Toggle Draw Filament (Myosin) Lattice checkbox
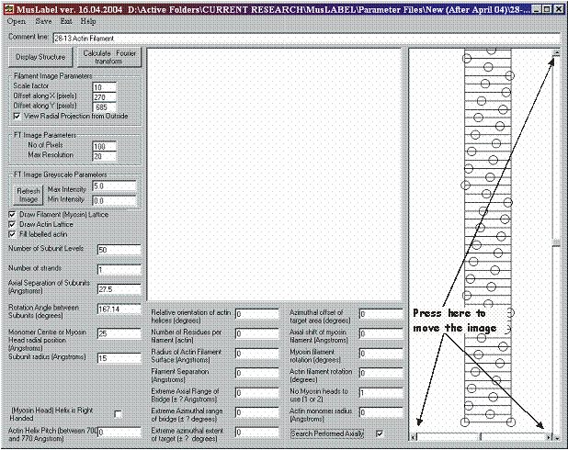The height and width of the screenshot is (450, 568). pos(12,215)
